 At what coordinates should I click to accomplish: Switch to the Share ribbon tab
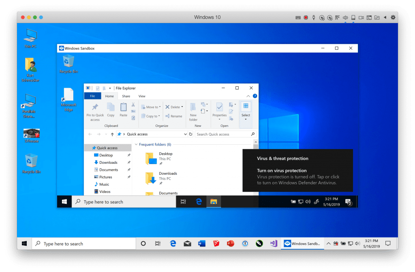coord(126,96)
